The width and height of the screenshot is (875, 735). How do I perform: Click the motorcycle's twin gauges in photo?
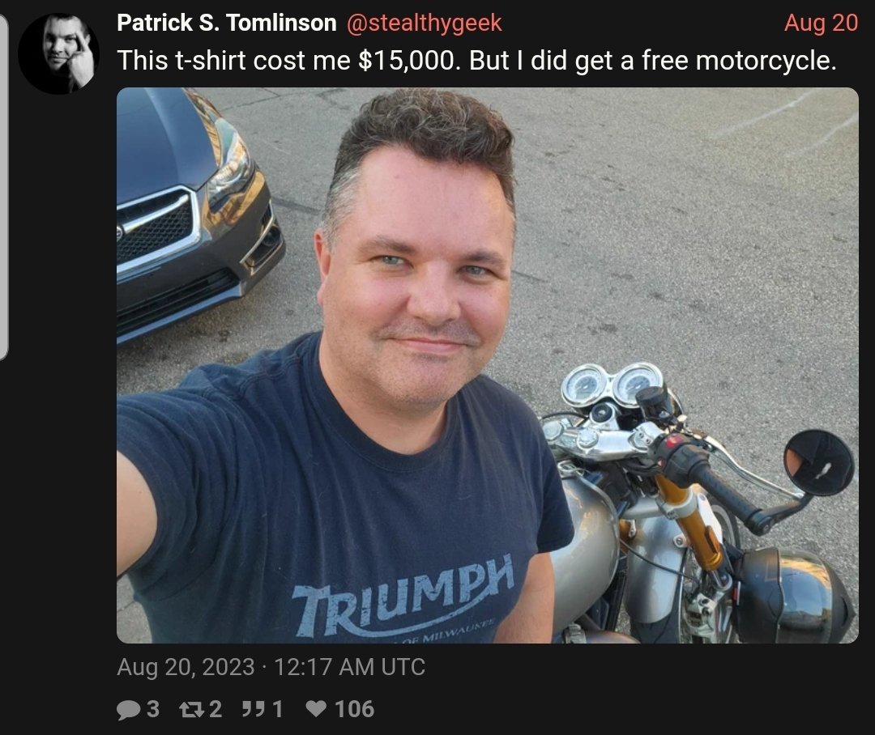pos(612,384)
